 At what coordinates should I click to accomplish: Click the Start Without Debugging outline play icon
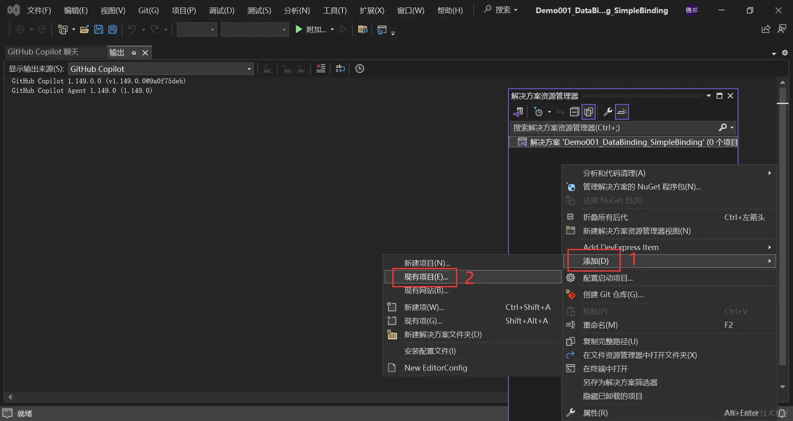pyautogui.click(x=343, y=29)
